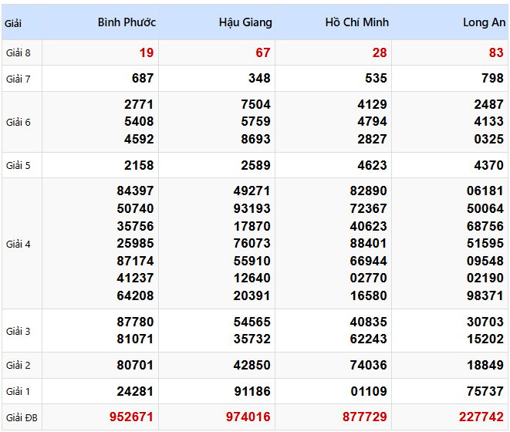
Task: Select Long An special prize 227742
Action: [x=482, y=417]
